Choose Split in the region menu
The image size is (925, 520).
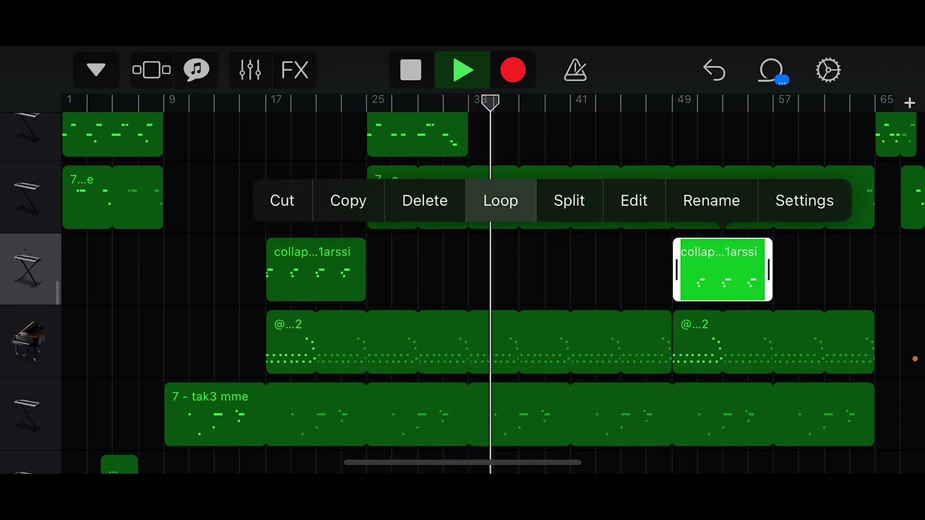(569, 201)
